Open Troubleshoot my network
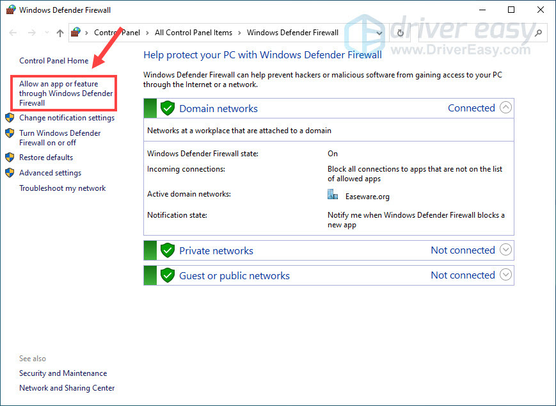 (63, 188)
